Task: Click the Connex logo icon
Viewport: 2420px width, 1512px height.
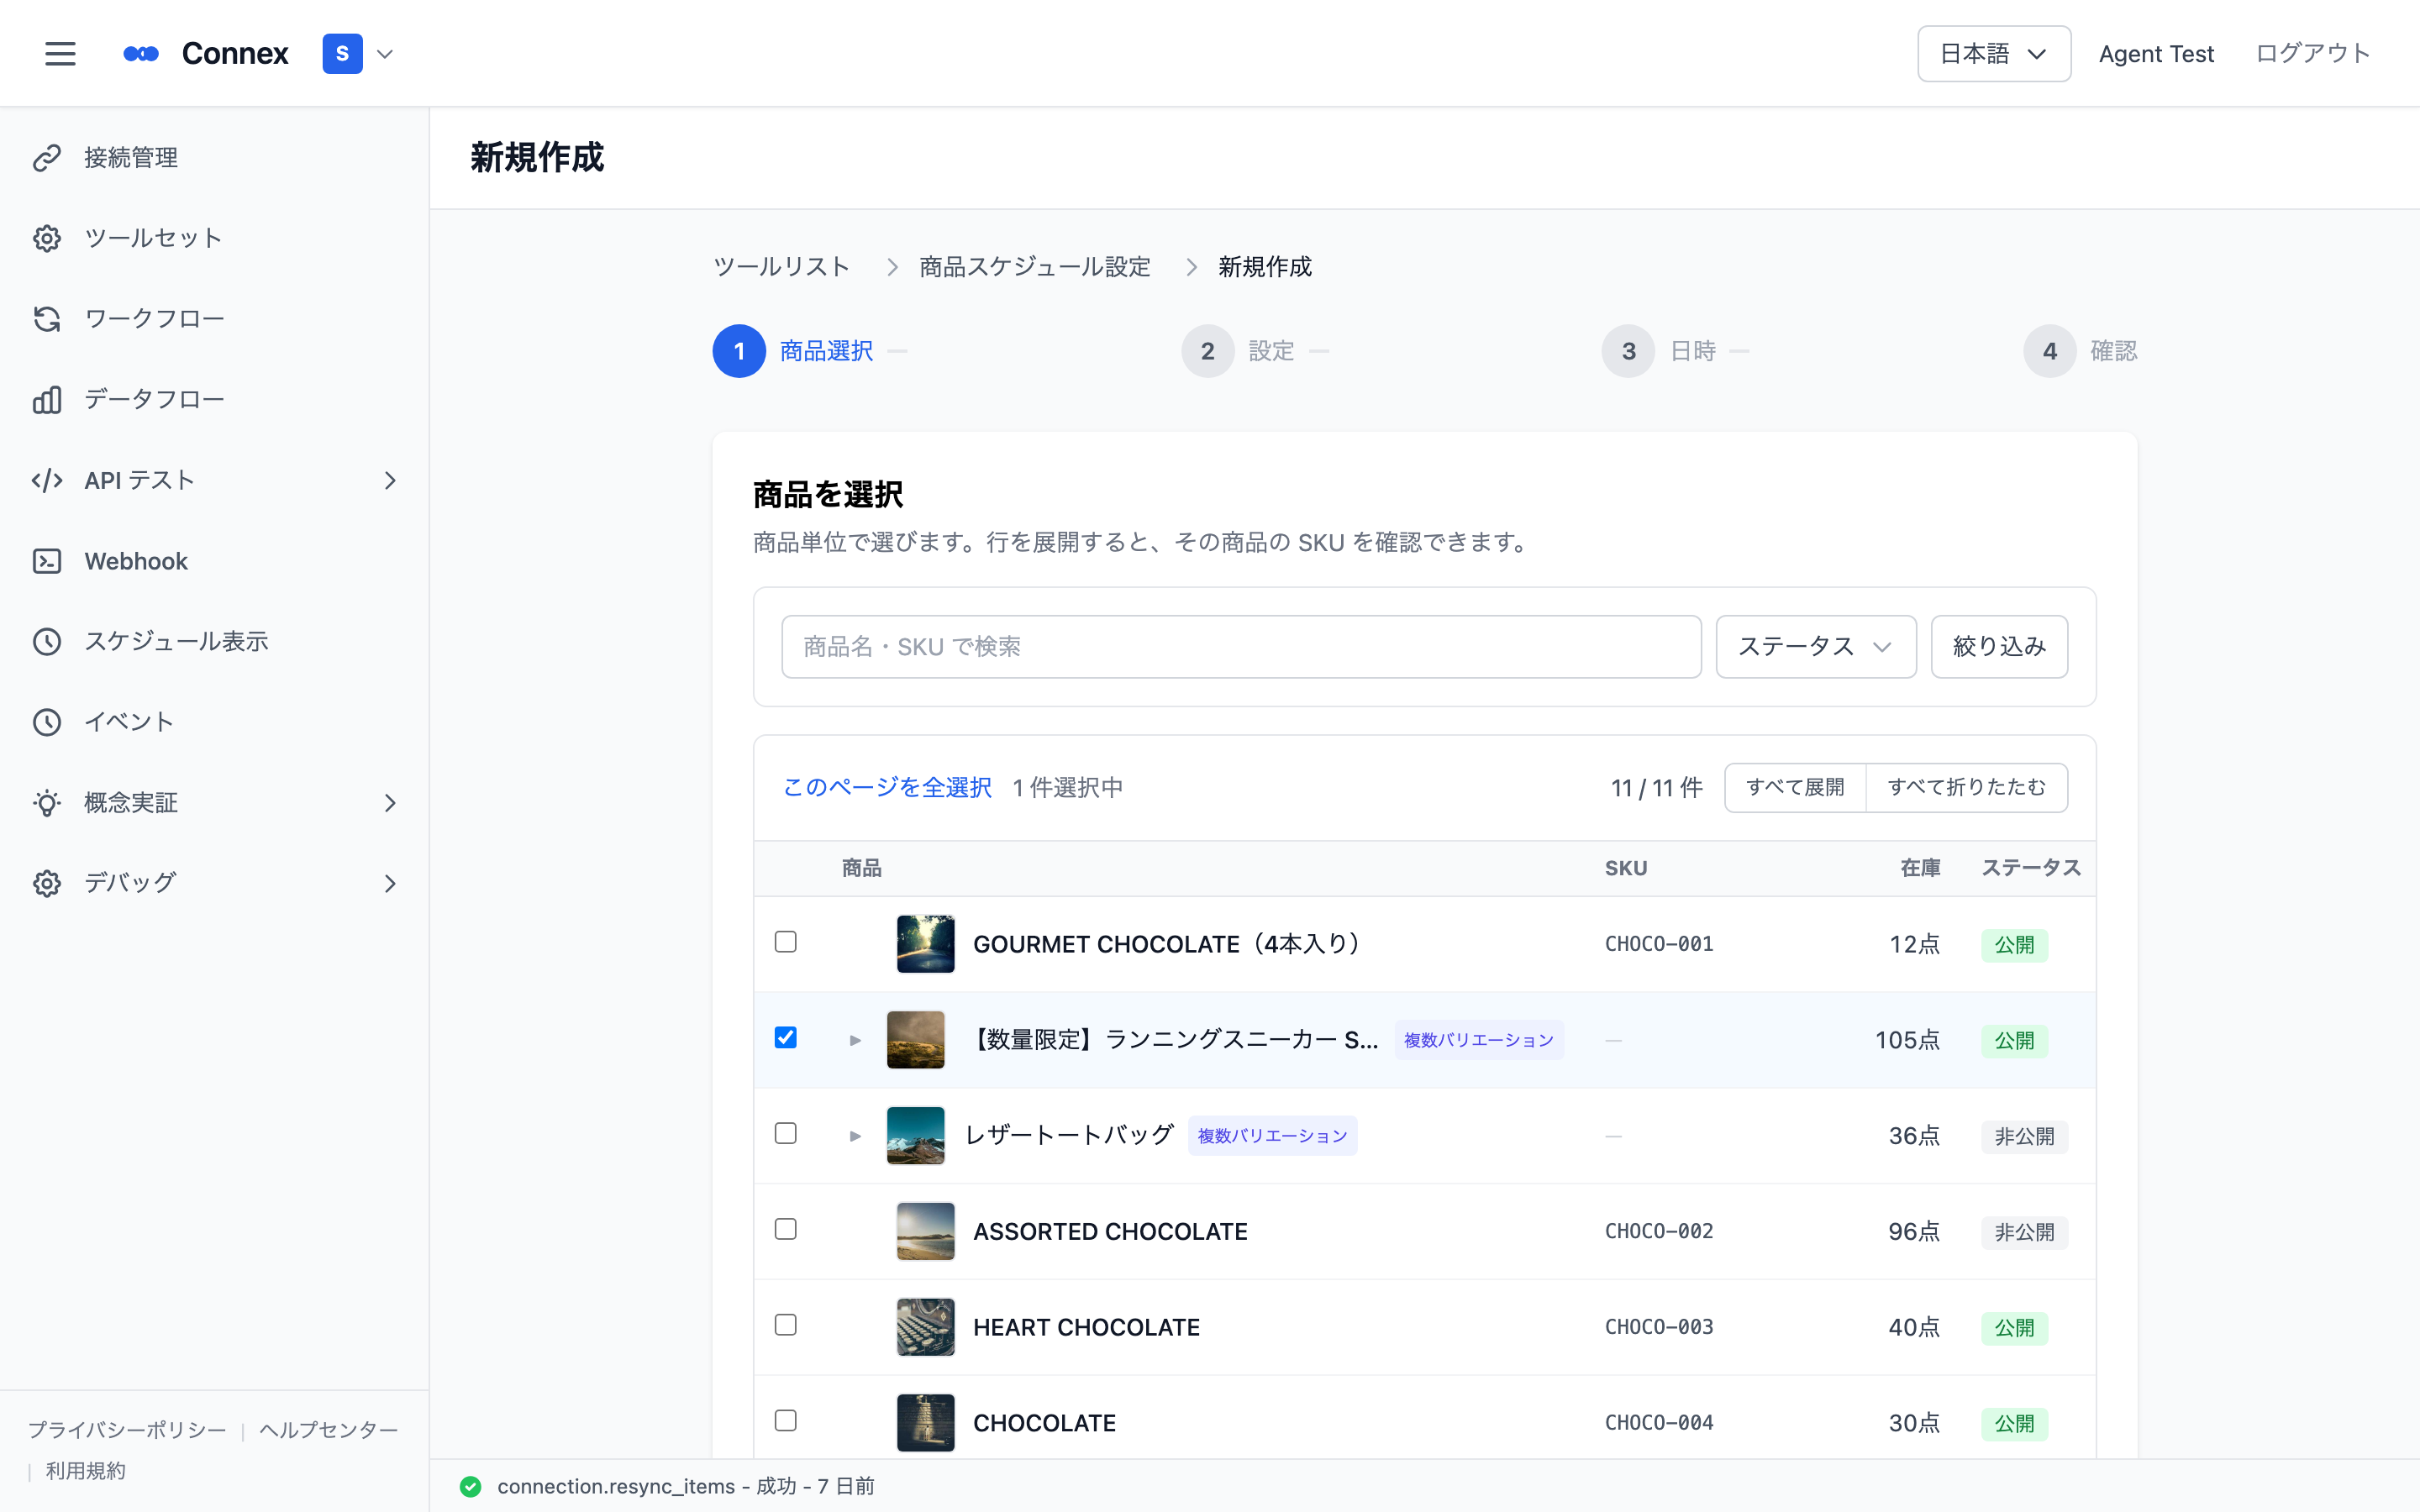Action: coord(141,54)
